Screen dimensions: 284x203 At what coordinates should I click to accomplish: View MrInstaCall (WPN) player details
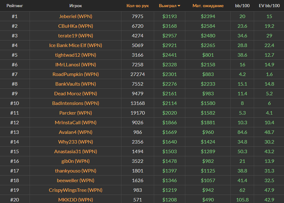click(75, 122)
